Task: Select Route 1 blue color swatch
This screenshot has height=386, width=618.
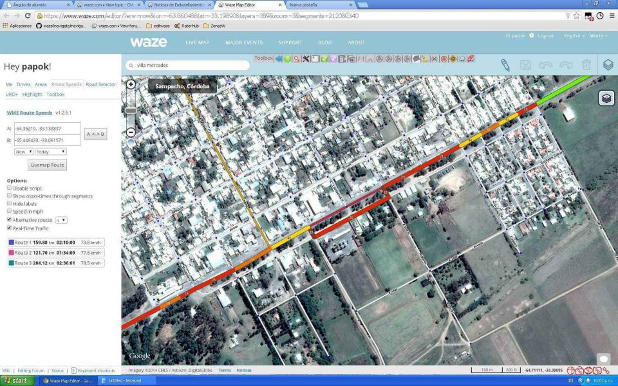Action: pyautogui.click(x=11, y=243)
